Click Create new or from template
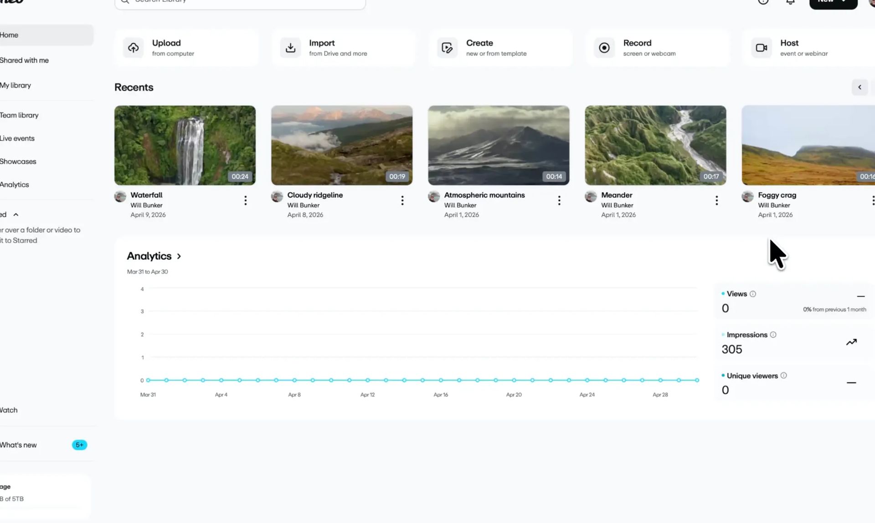This screenshot has width=875, height=523. pyautogui.click(x=500, y=48)
